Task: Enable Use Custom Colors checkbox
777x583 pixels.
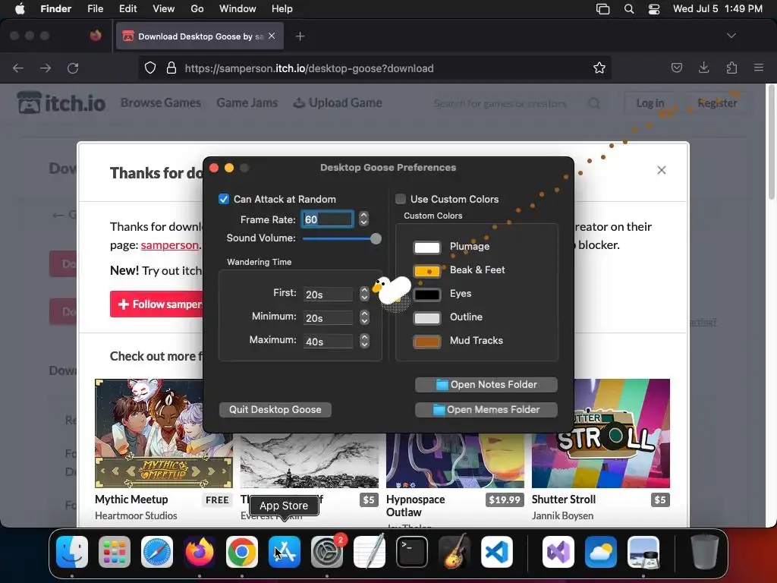Action: coord(401,199)
